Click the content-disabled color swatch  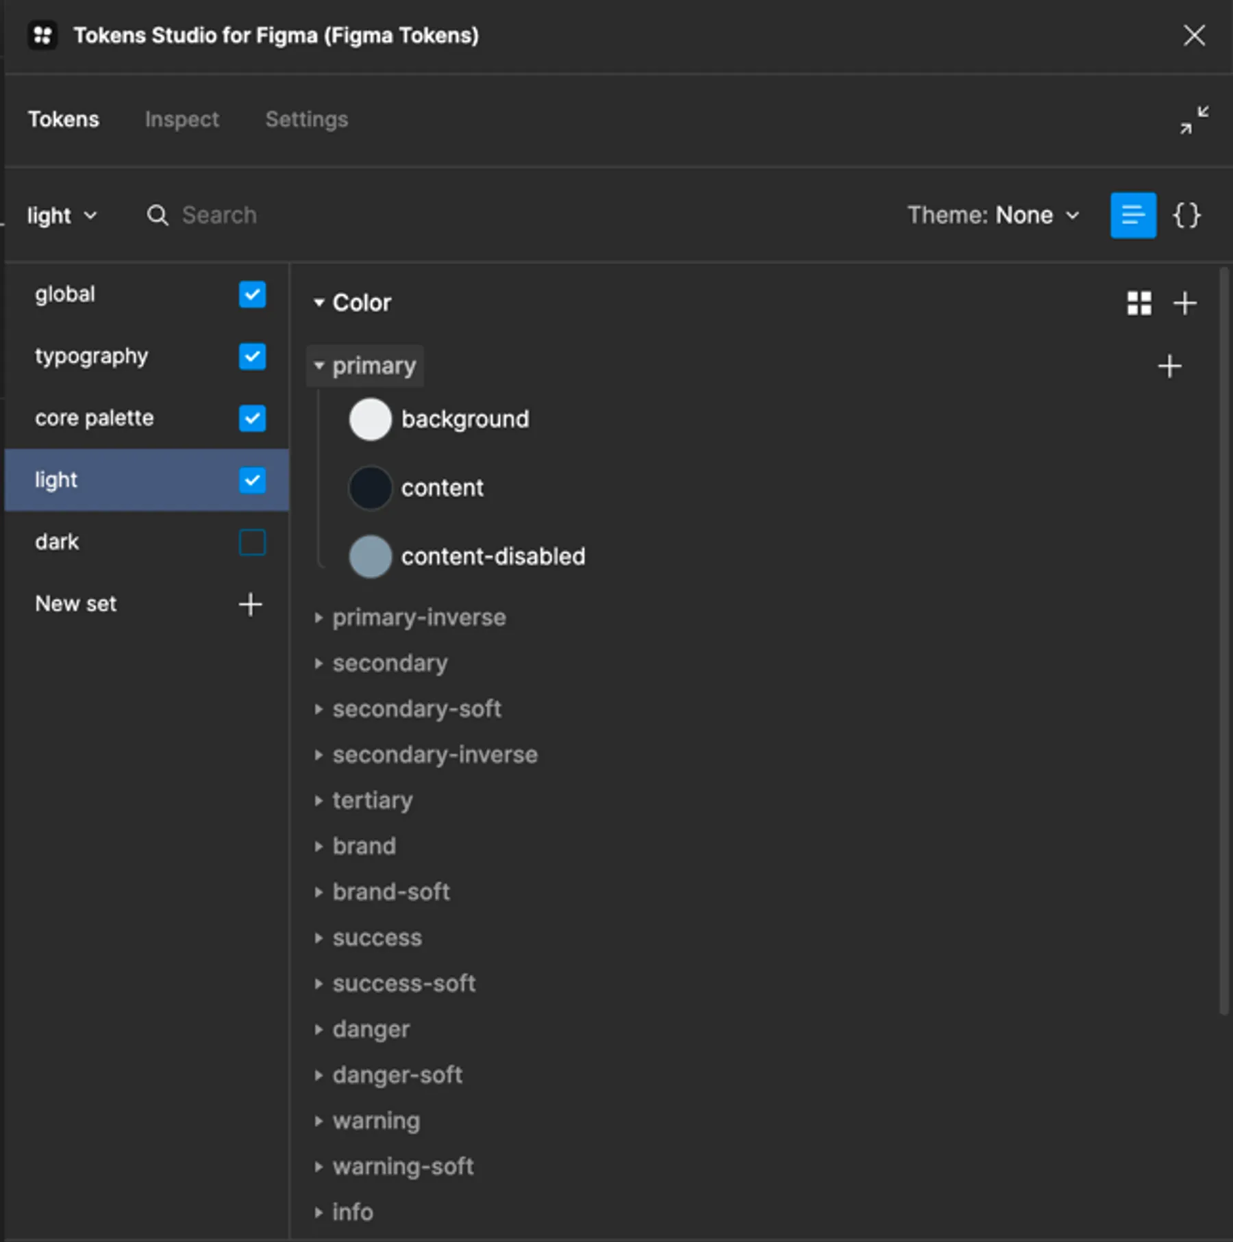coord(371,557)
